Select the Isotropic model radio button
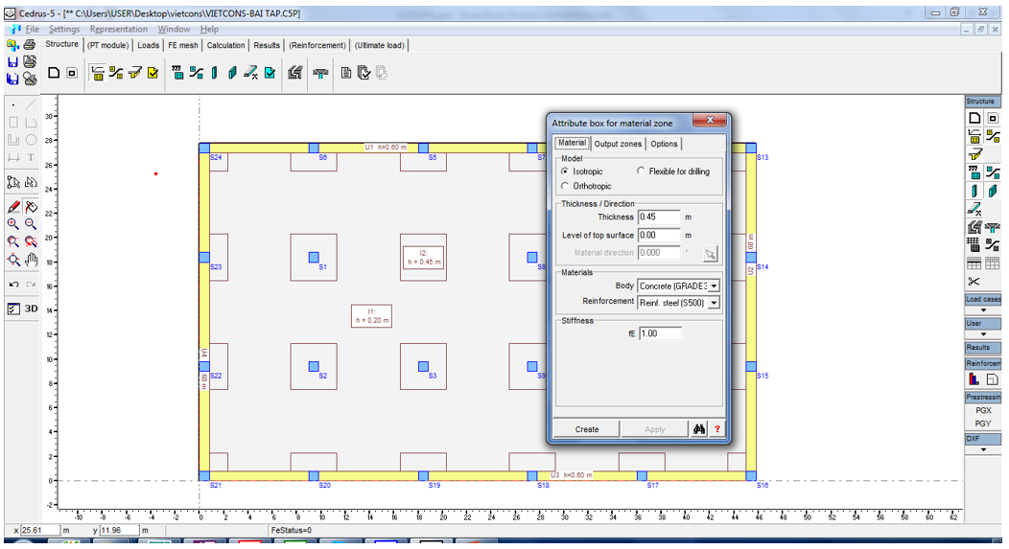The width and height of the screenshot is (1009, 549). (565, 171)
